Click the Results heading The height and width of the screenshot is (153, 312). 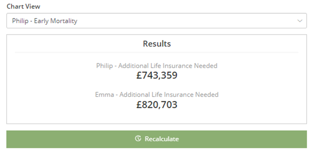point(157,44)
